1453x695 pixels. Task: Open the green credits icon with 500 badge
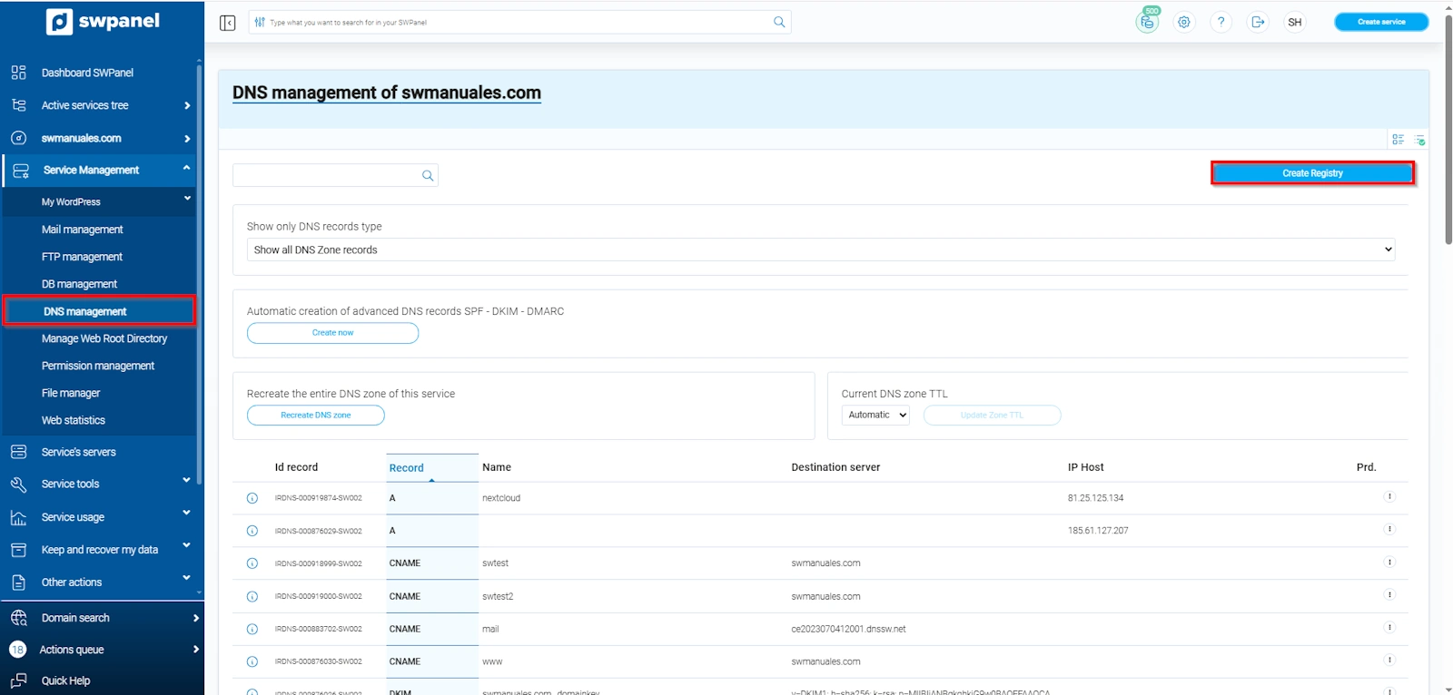pos(1148,21)
